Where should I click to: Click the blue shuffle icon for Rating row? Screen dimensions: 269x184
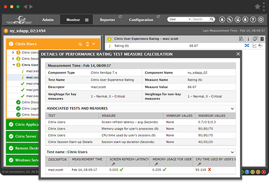coord(247,45)
